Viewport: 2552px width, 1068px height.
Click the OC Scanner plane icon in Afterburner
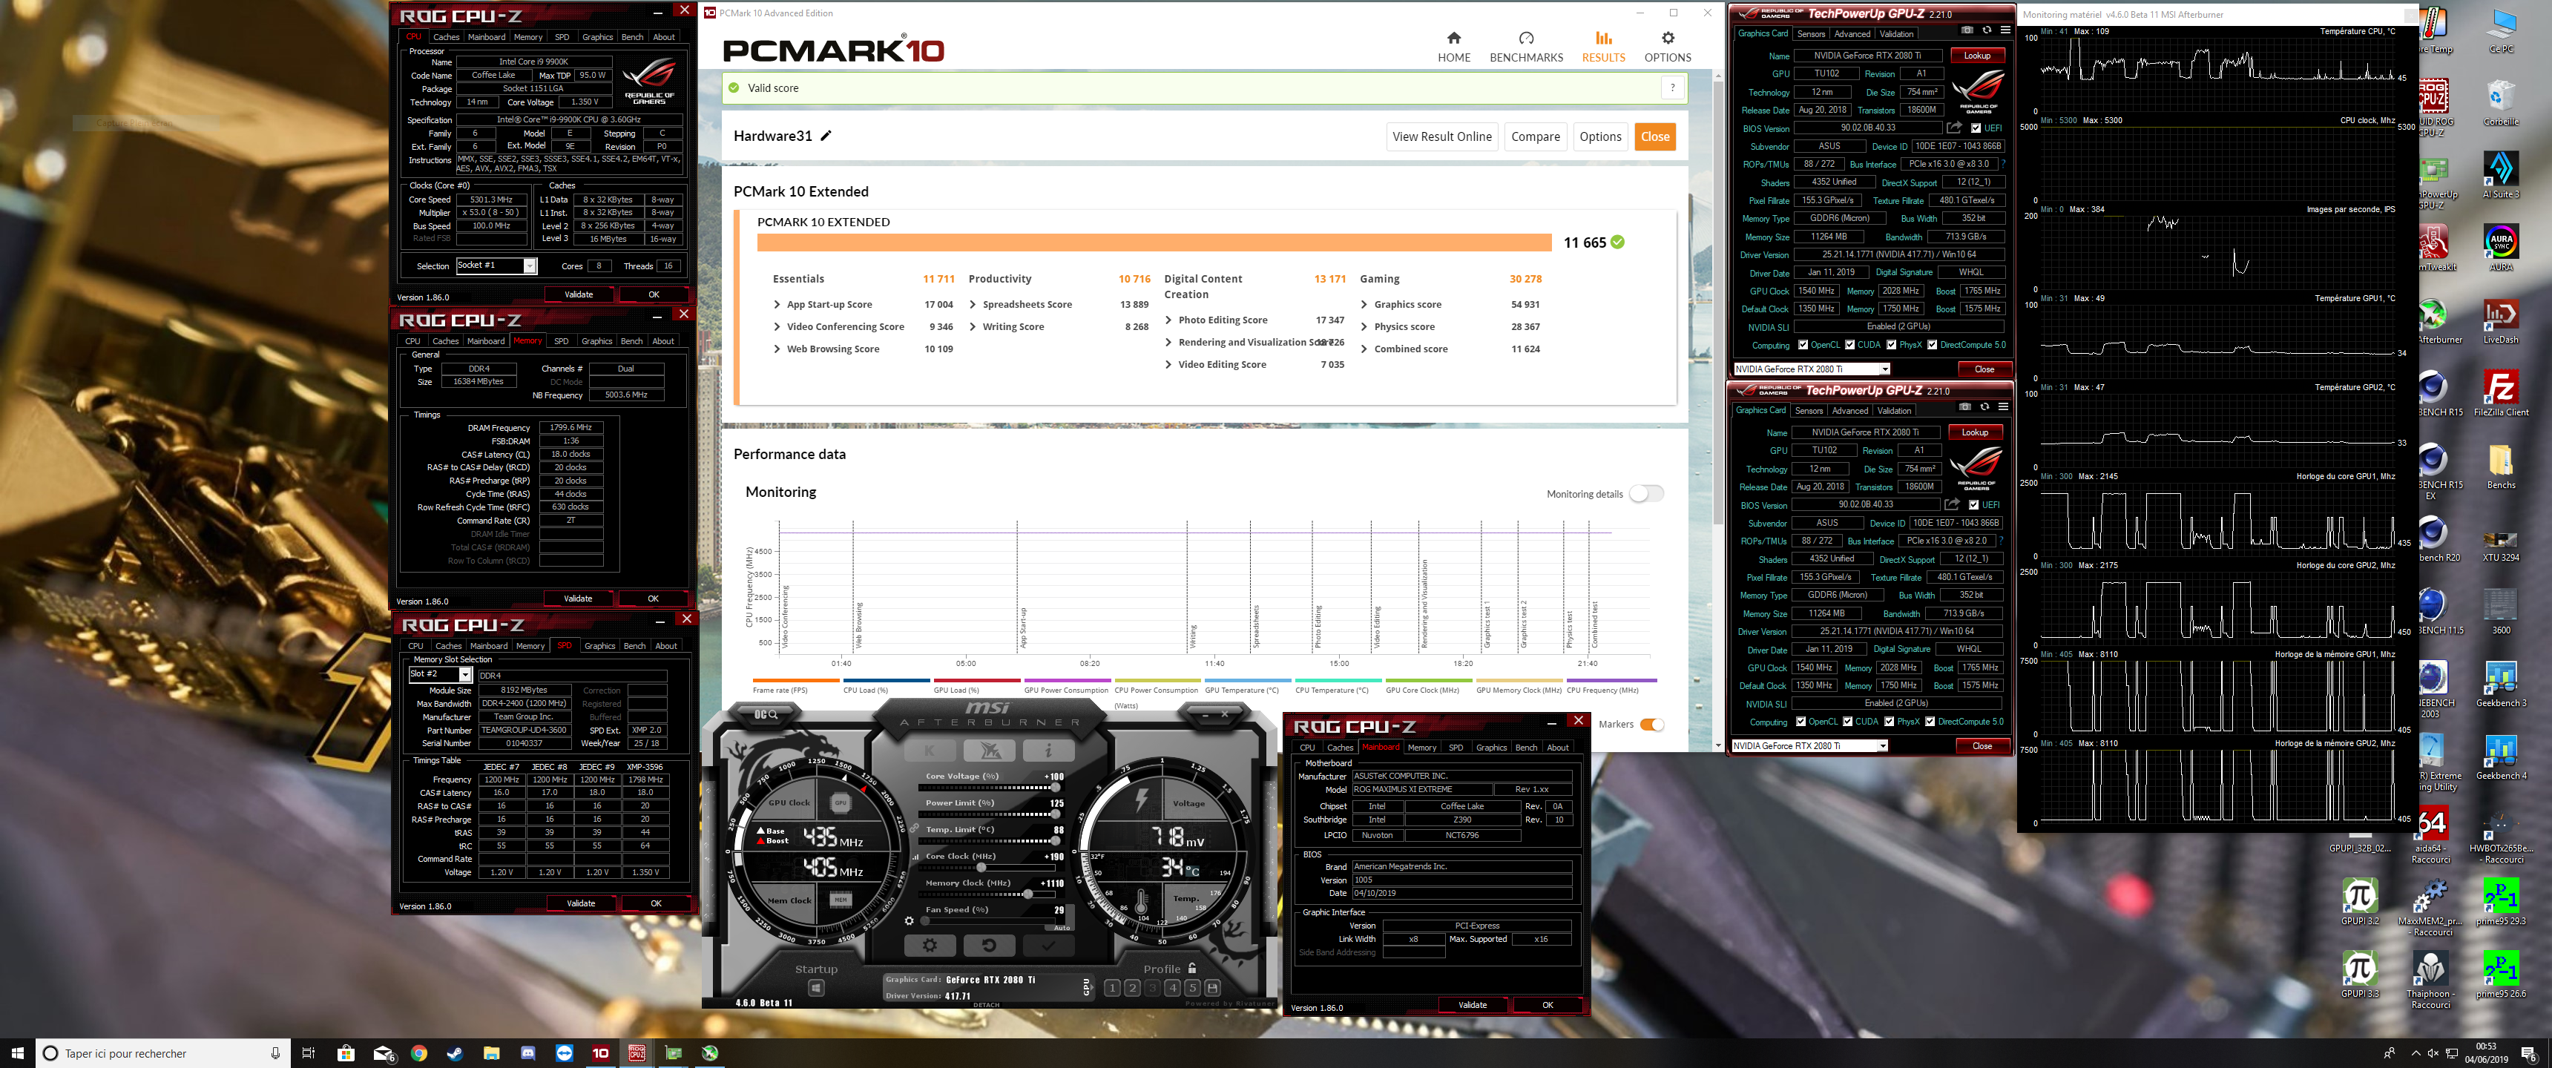989,750
